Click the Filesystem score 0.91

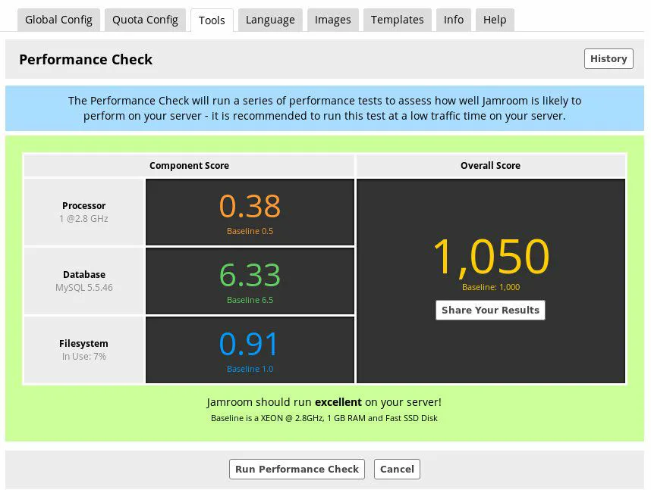(x=248, y=344)
